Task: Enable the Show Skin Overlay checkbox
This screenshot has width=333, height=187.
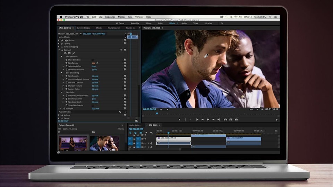Action: [x=93, y=105]
